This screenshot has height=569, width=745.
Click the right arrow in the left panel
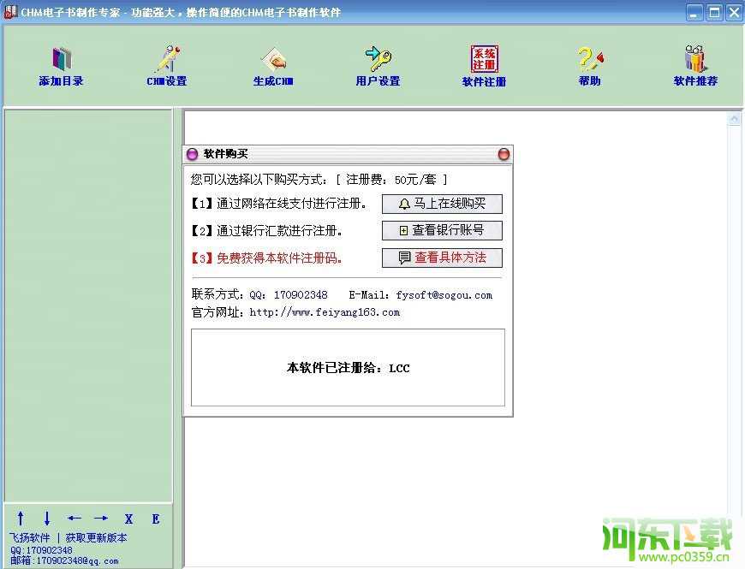[x=101, y=519]
